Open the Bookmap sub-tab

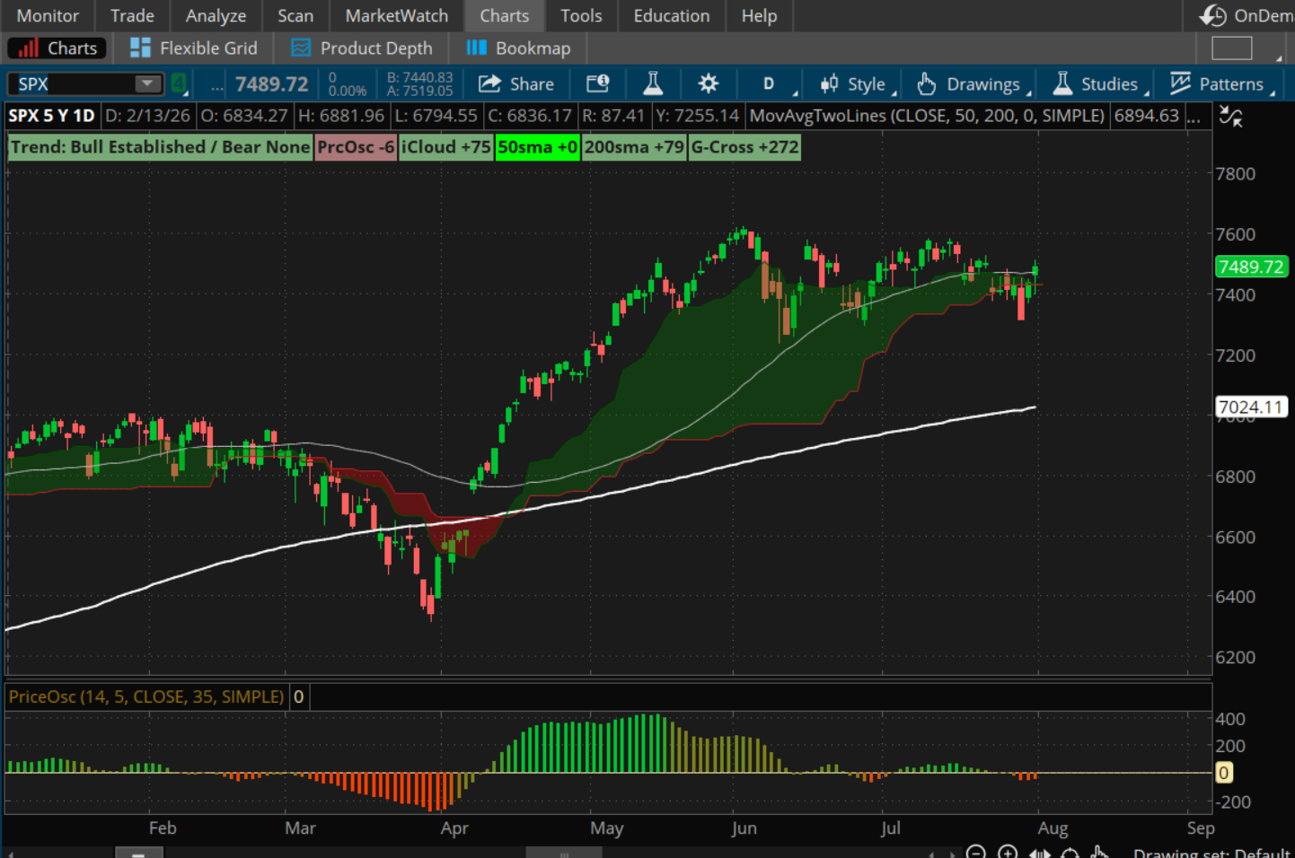[518, 48]
